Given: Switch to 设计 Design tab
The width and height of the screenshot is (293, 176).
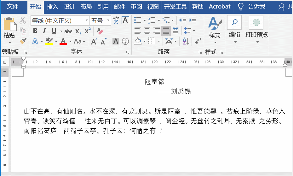Looking at the screenshot, I should pyautogui.click(x=69, y=7).
